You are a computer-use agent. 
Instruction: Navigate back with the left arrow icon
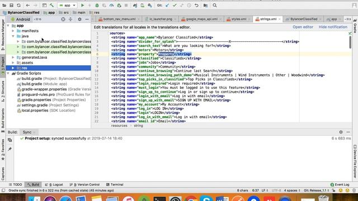point(27,5)
